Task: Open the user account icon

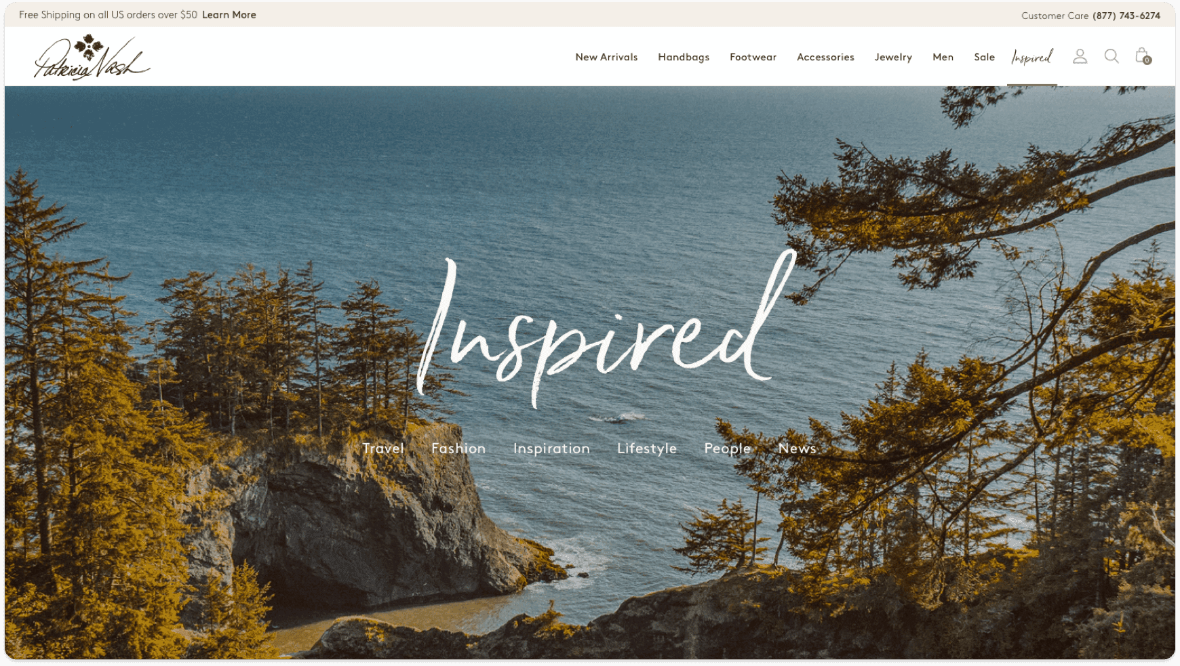Action: [x=1080, y=56]
